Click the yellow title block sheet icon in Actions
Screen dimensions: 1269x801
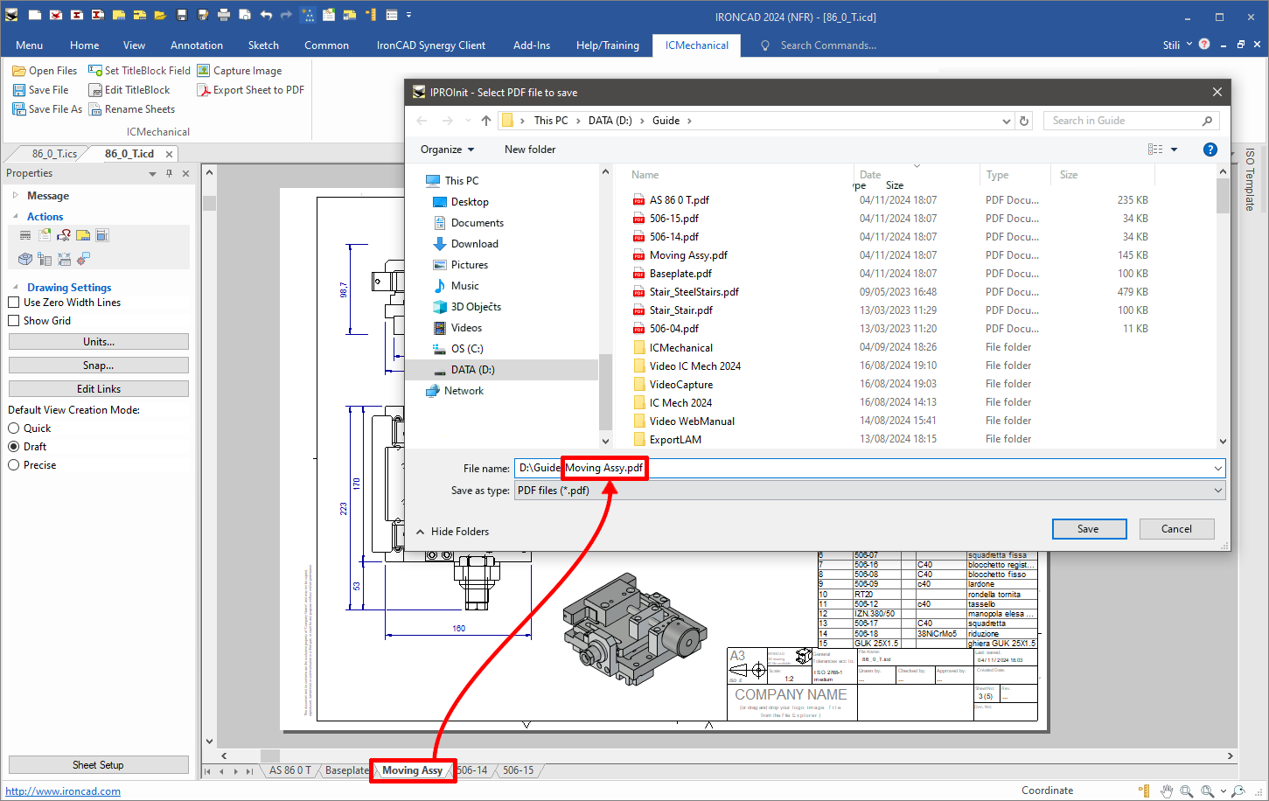[83, 235]
